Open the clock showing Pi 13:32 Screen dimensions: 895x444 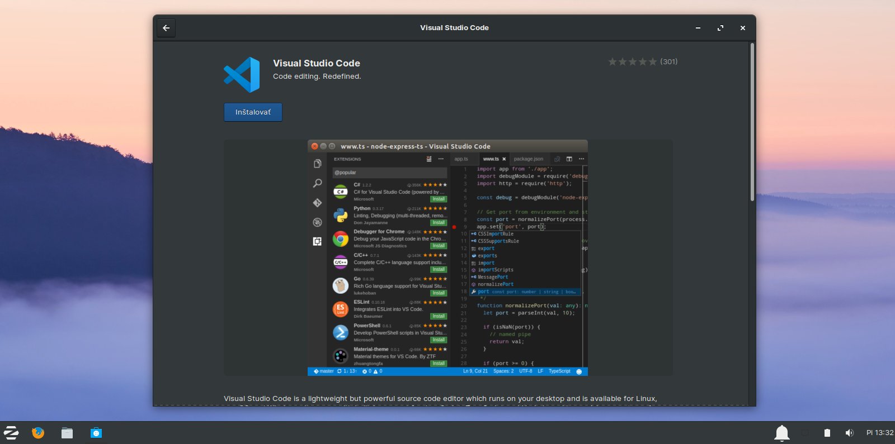click(880, 433)
